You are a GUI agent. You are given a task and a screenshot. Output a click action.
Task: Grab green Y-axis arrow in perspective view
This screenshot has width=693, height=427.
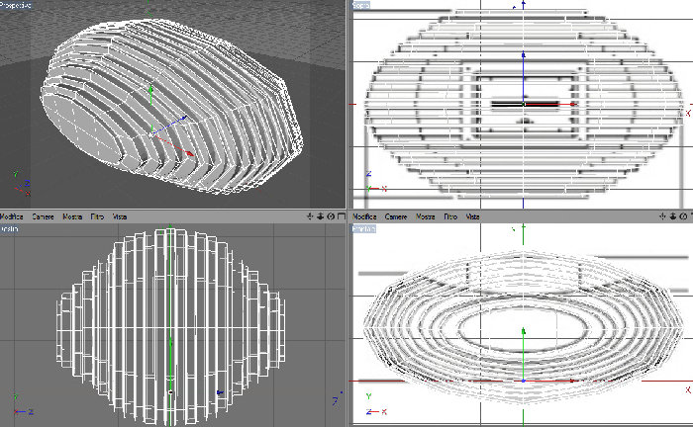pyautogui.click(x=150, y=90)
